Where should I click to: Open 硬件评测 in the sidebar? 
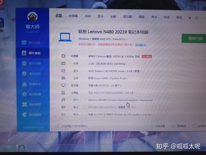(31, 63)
